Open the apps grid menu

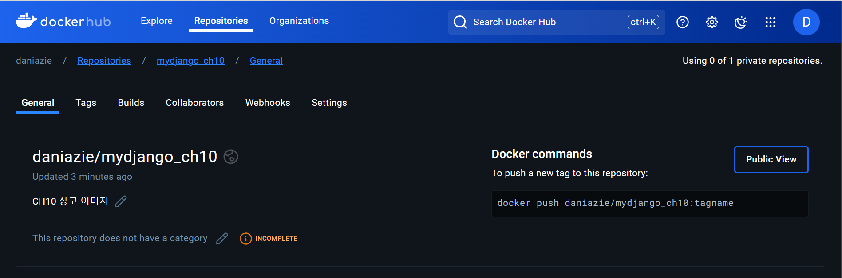(x=770, y=22)
